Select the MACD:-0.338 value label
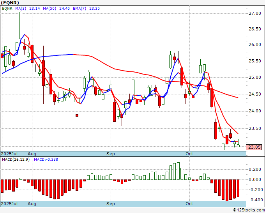The image size is (265, 213). [x=45, y=160]
